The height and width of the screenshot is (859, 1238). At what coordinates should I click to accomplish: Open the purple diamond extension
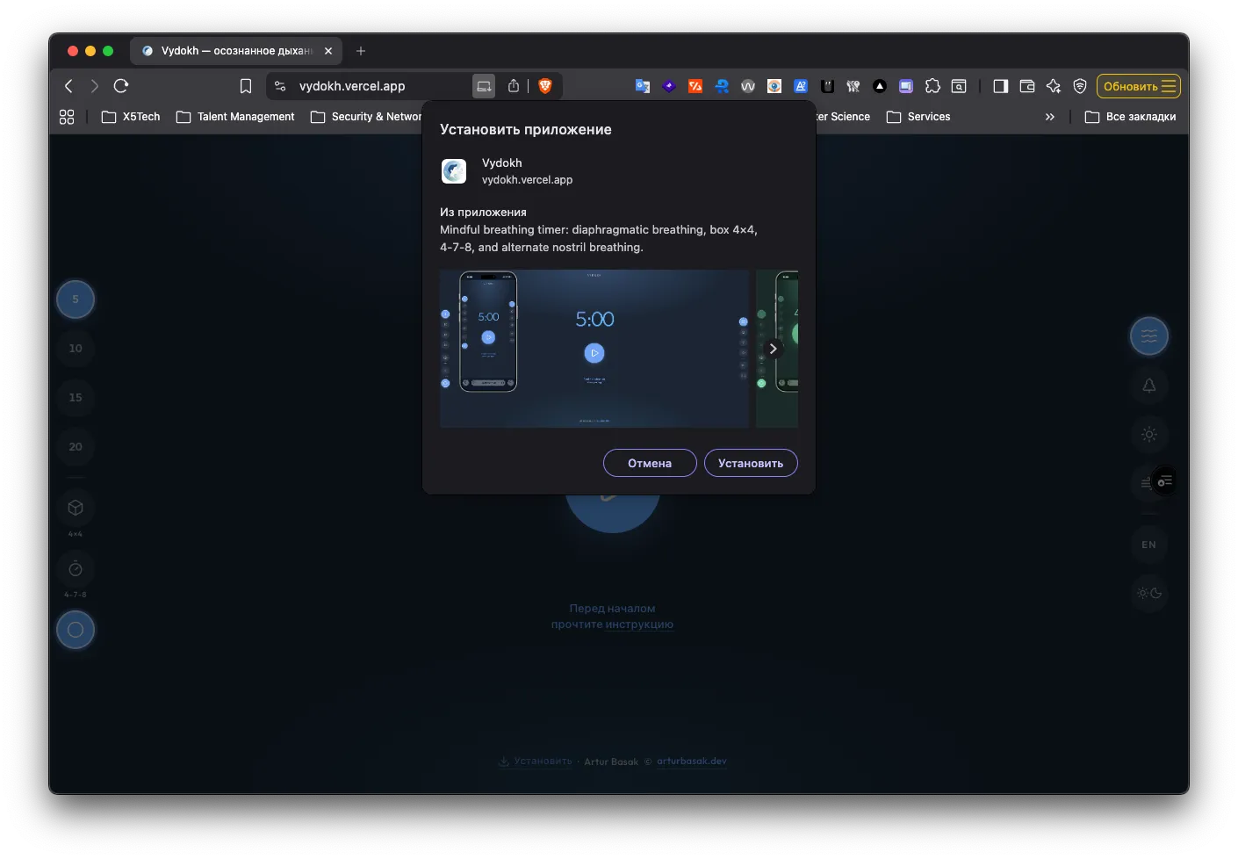[669, 86]
